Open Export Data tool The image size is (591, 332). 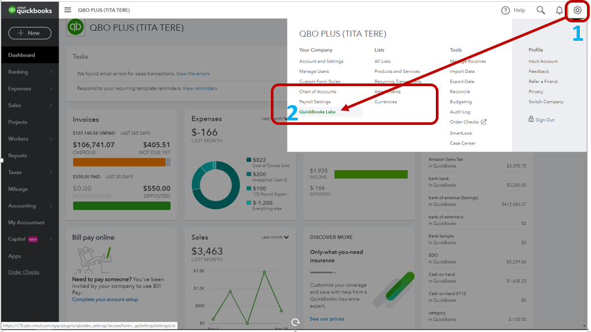click(461, 82)
